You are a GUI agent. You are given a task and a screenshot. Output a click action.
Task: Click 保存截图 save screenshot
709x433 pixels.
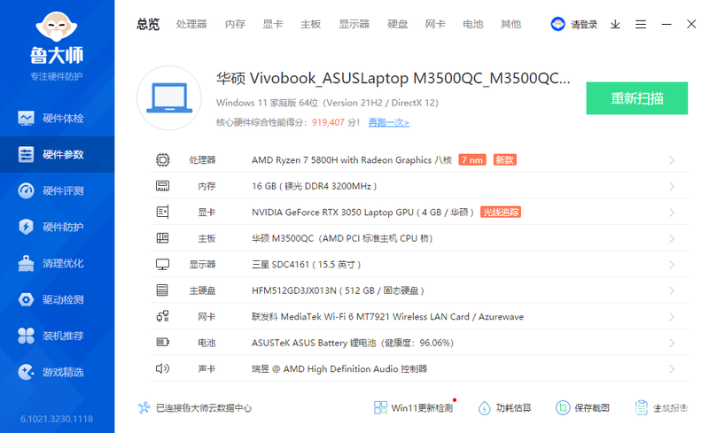click(582, 407)
